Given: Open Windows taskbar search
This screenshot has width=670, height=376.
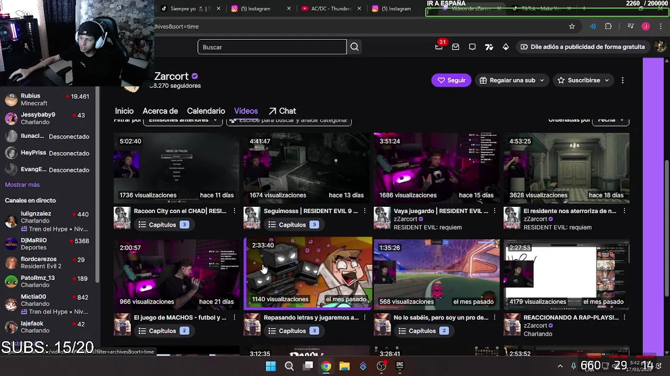Looking at the screenshot, I should click(x=289, y=366).
